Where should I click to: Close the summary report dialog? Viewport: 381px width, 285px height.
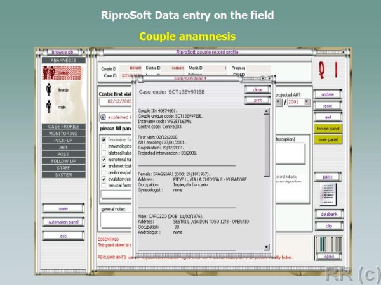click(258, 90)
